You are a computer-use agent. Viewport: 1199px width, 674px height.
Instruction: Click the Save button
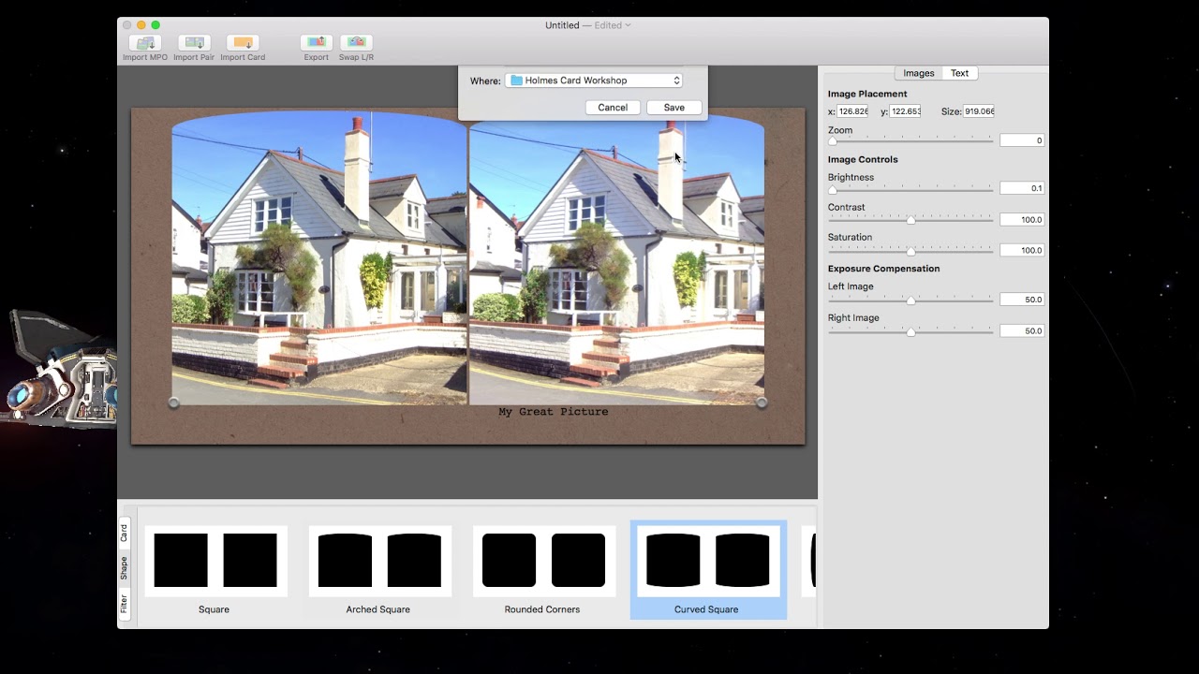[674, 108]
